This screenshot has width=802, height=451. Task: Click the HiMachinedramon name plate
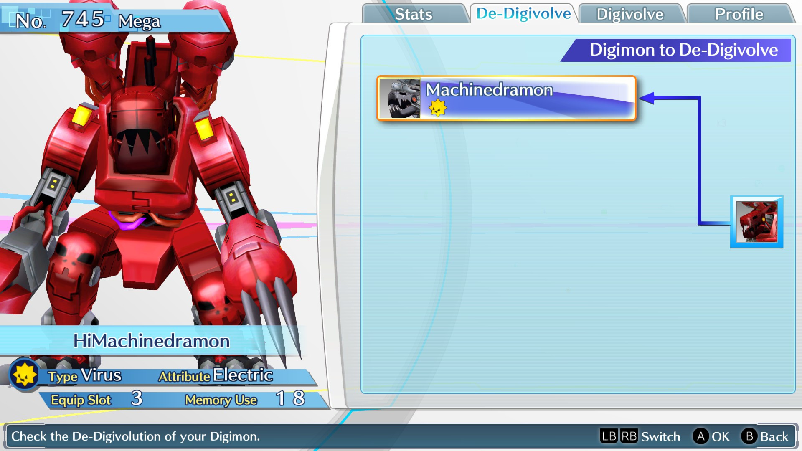152,341
